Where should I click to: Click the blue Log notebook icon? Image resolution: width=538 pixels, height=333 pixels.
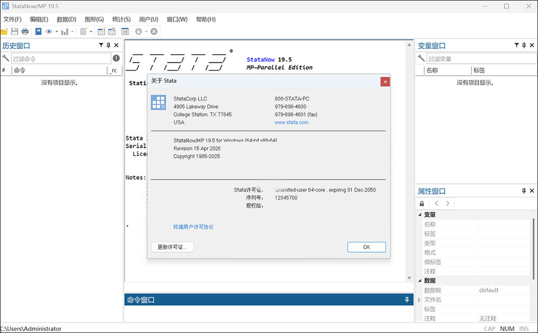(38, 31)
